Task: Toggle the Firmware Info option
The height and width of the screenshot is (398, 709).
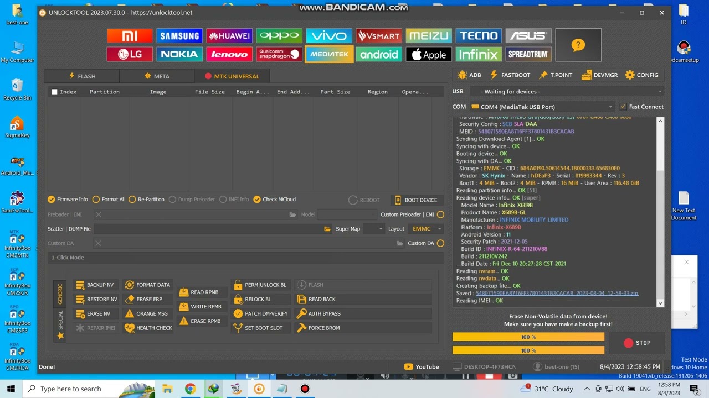Action: pos(68,200)
